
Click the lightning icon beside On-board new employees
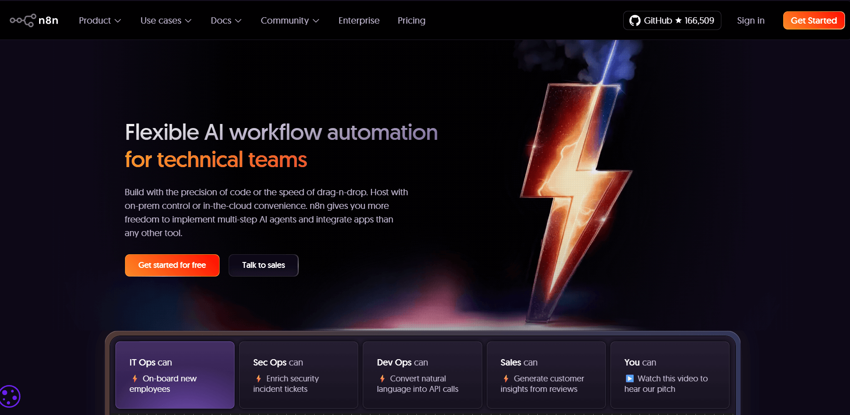[135, 379]
